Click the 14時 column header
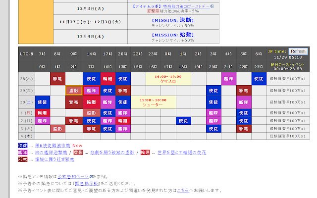The image size is (317, 198). tap(91, 54)
